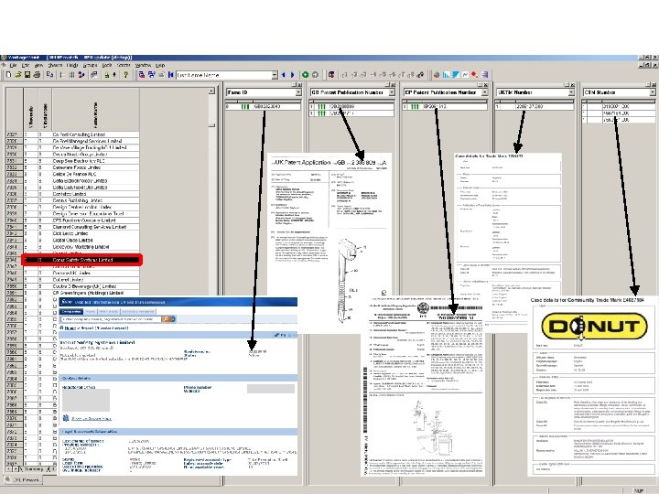Click the blue bar chart toolbar icon

click(446, 75)
